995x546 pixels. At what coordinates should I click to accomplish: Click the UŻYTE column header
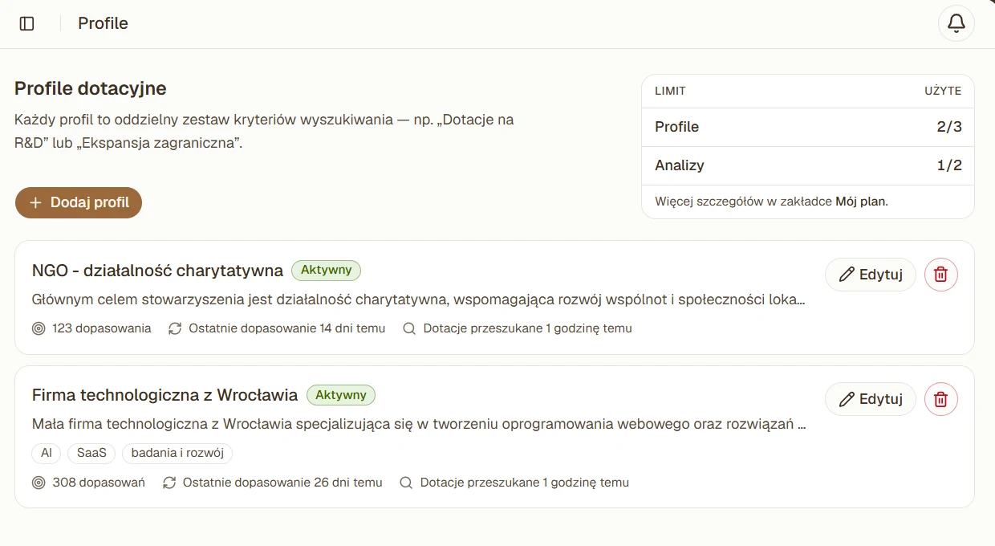(943, 91)
